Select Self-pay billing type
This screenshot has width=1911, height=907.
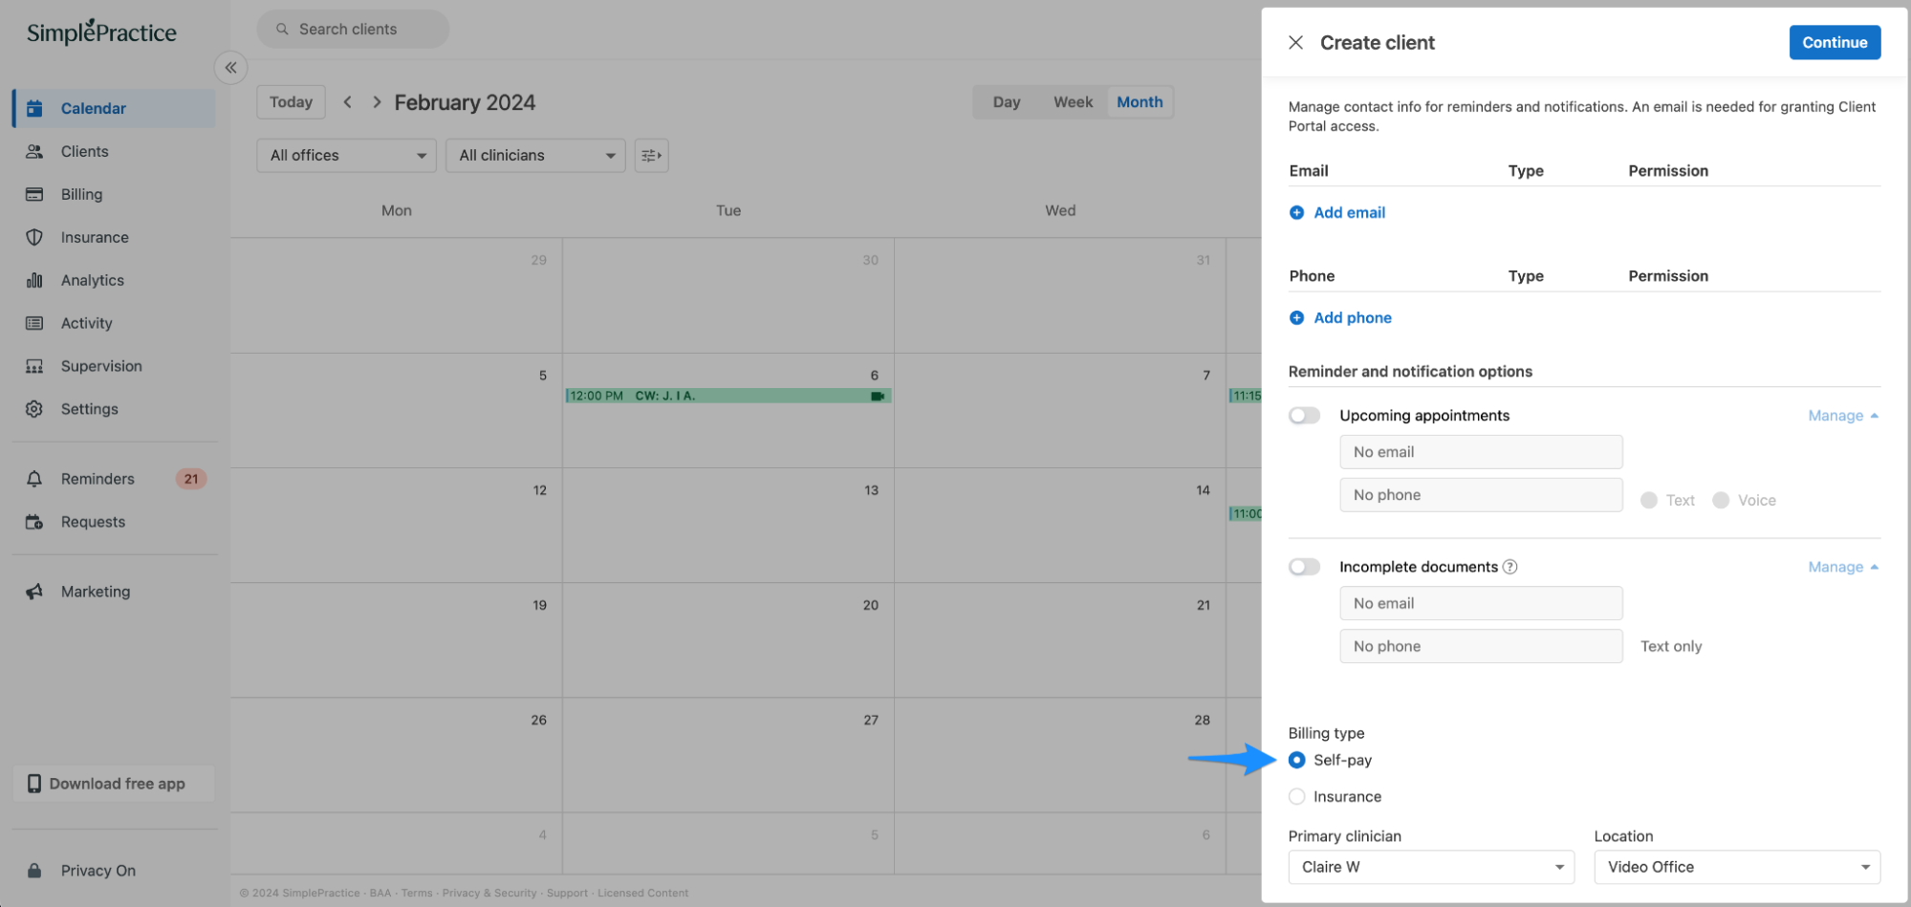[1296, 760]
